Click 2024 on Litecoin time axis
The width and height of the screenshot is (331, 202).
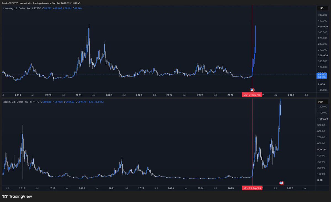(169, 95)
